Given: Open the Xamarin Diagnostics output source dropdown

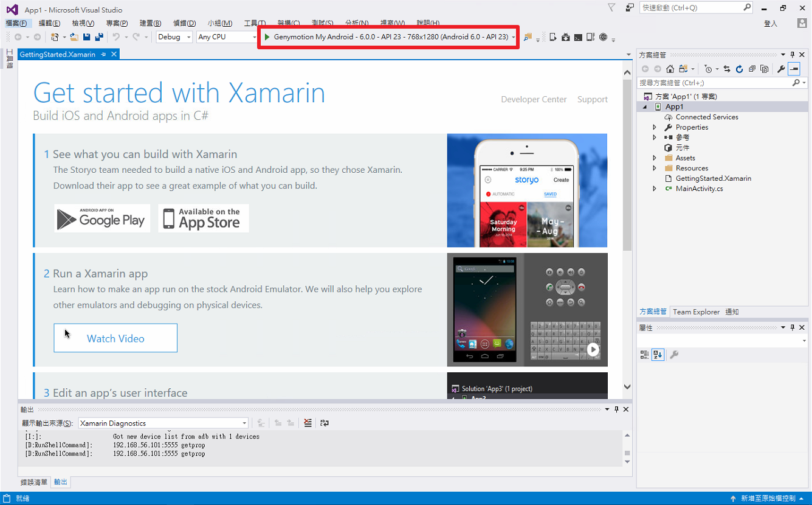Looking at the screenshot, I should (163, 423).
